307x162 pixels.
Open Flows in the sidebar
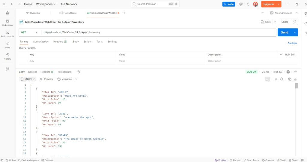pyautogui.click(x=7, y=45)
